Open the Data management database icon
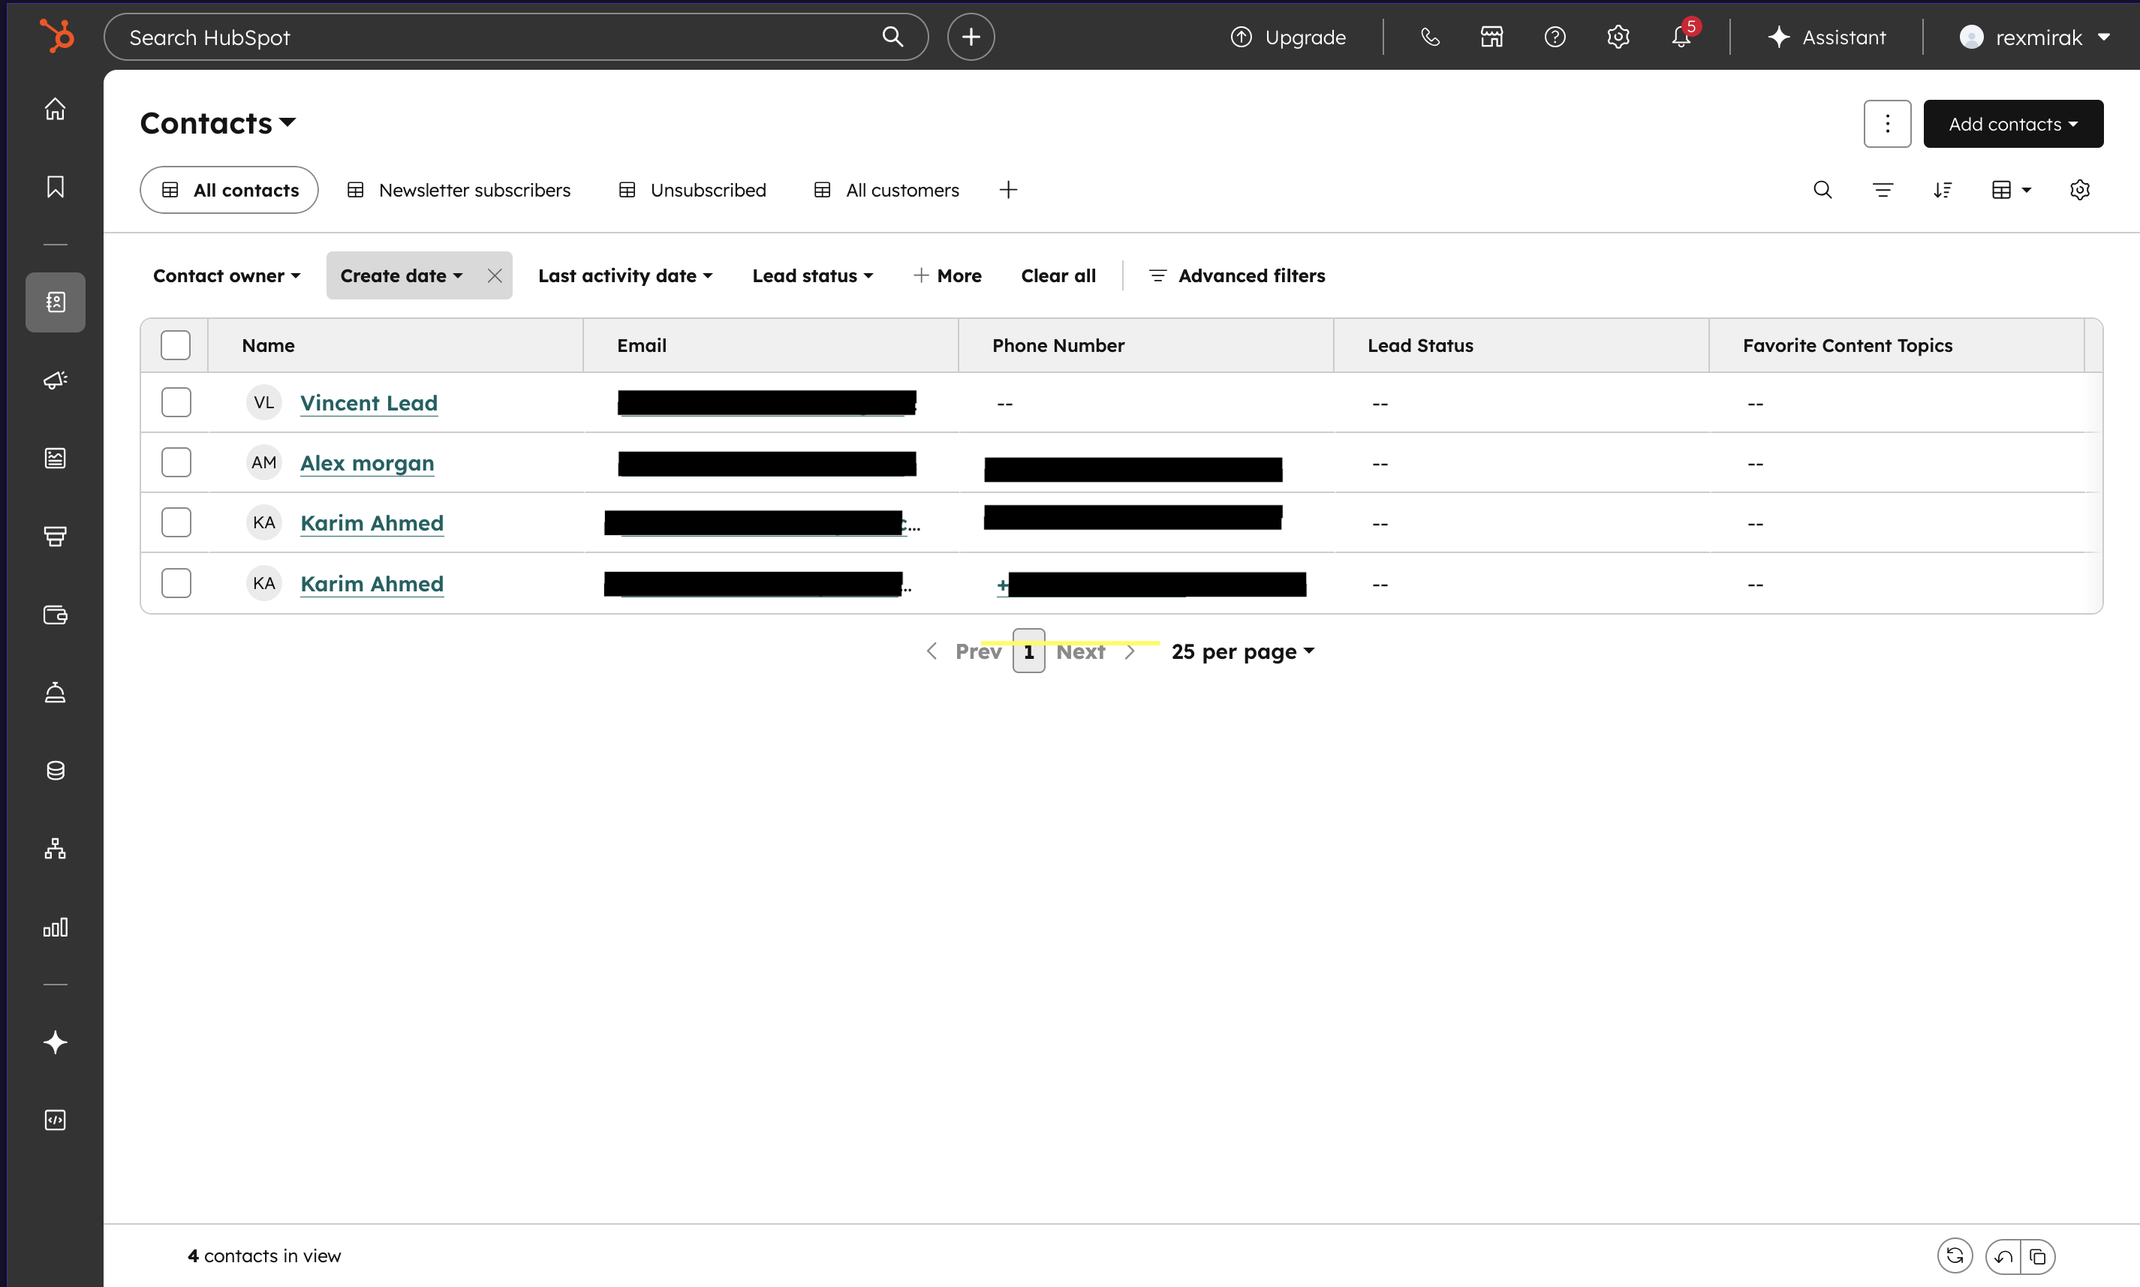The image size is (2140, 1287). coord(56,770)
